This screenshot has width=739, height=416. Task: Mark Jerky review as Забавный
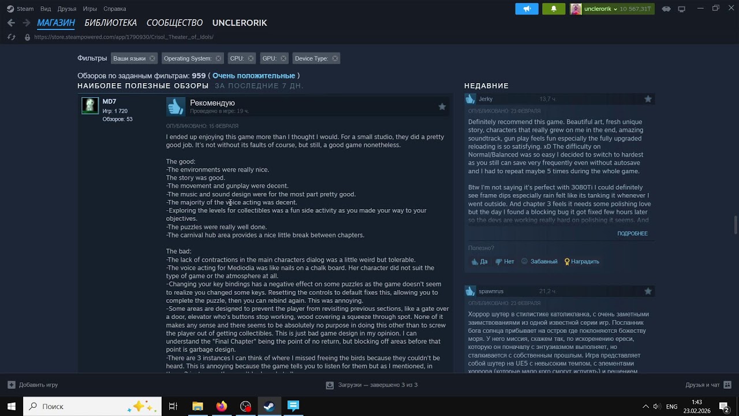click(x=539, y=262)
